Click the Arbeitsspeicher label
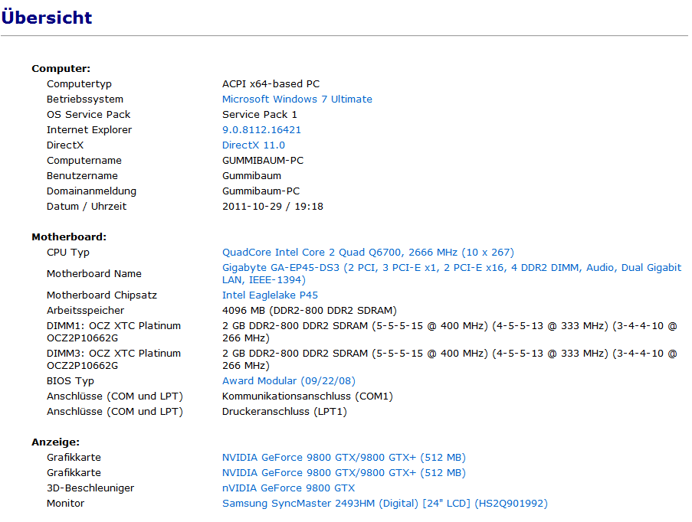The height and width of the screenshot is (522, 692). point(85,311)
